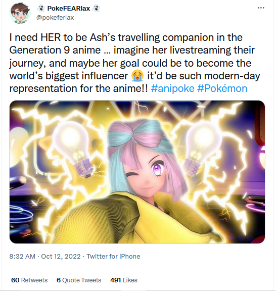View the 6 Quote Tweets list
The width and height of the screenshot is (276, 297).
point(79,280)
